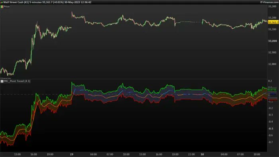This screenshot has width=279, height=157.
Task: Click the -0.5 indicator axis label
Action: tap(271, 129)
